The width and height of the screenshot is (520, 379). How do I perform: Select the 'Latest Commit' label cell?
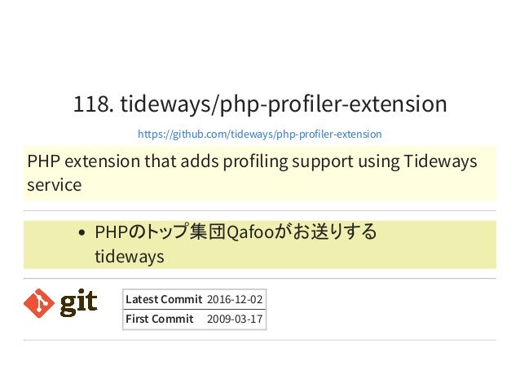[164, 299]
